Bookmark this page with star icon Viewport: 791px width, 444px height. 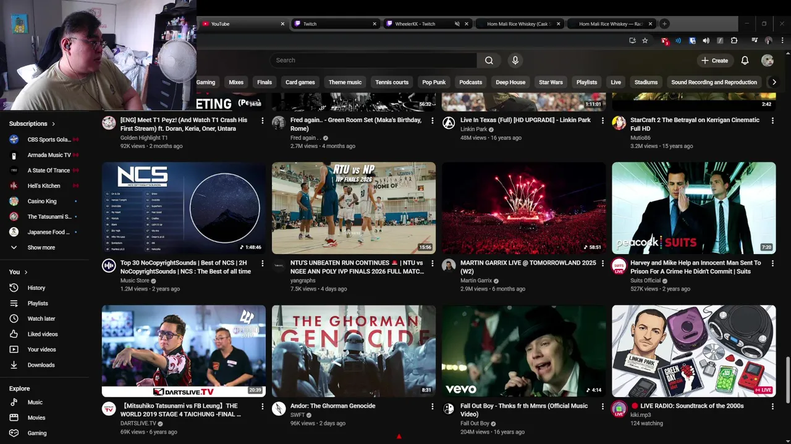coord(645,41)
